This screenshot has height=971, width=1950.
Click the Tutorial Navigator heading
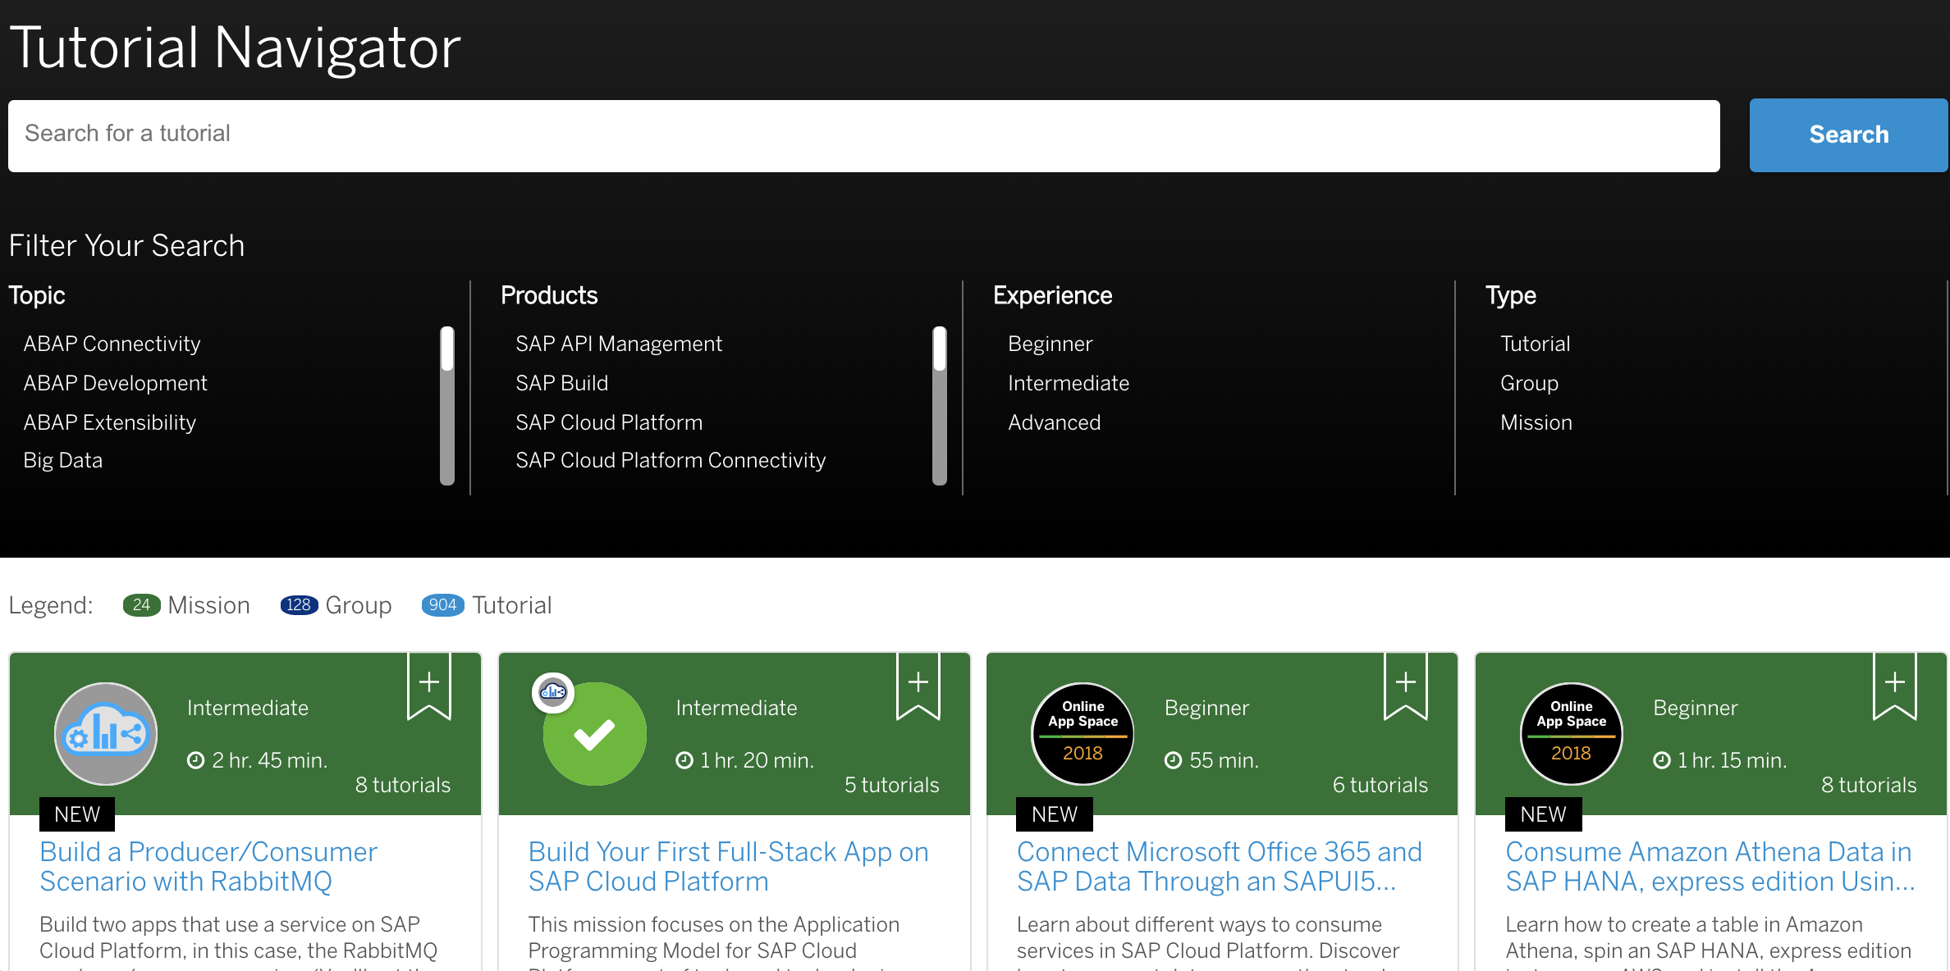point(235,48)
